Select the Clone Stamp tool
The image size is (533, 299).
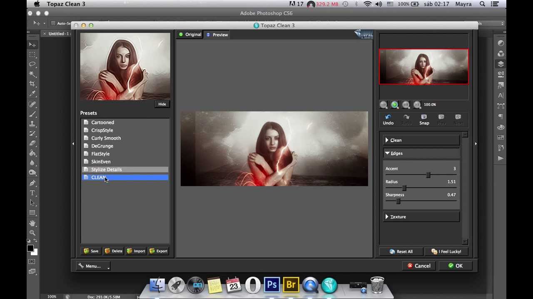pos(32,124)
